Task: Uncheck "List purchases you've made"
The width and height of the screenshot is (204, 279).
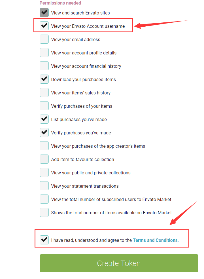Action: (44, 119)
